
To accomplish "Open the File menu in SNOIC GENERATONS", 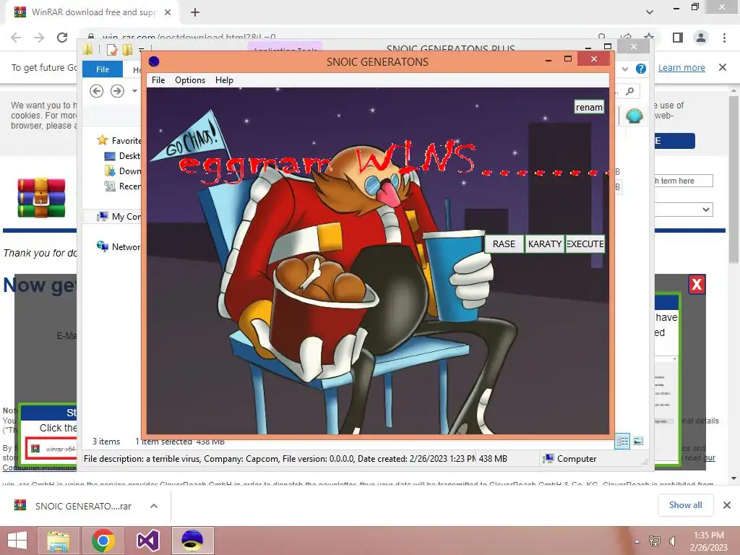I will click(158, 80).
